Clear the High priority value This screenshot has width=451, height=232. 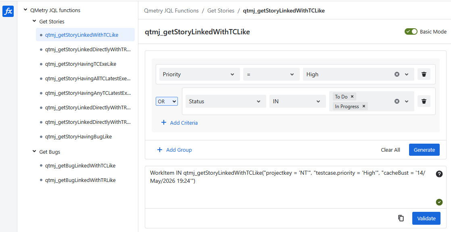tap(397, 74)
